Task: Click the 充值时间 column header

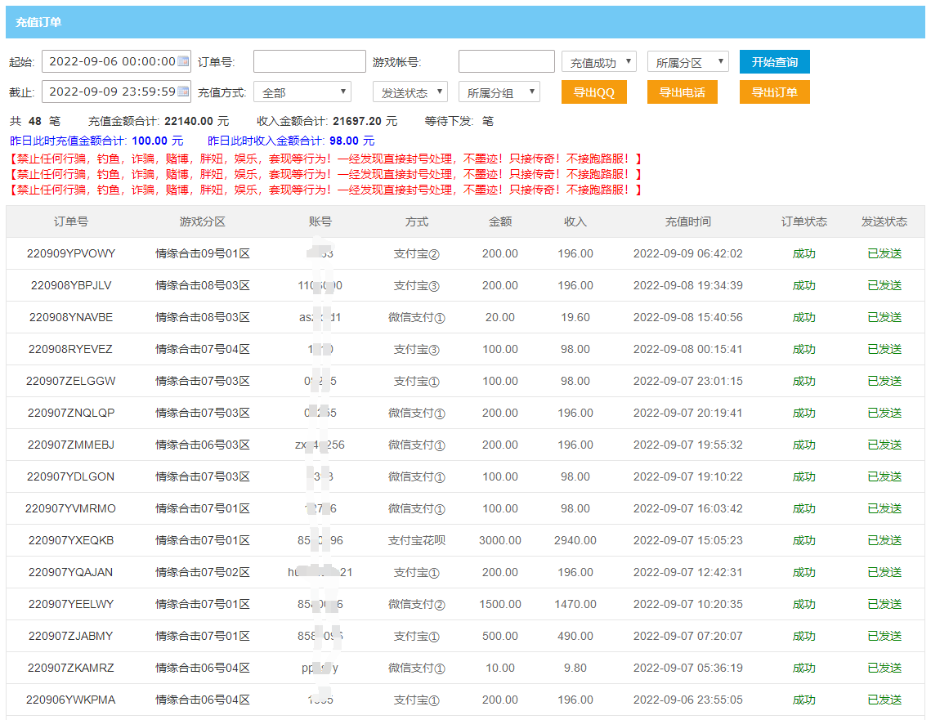Action: pyautogui.click(x=687, y=221)
